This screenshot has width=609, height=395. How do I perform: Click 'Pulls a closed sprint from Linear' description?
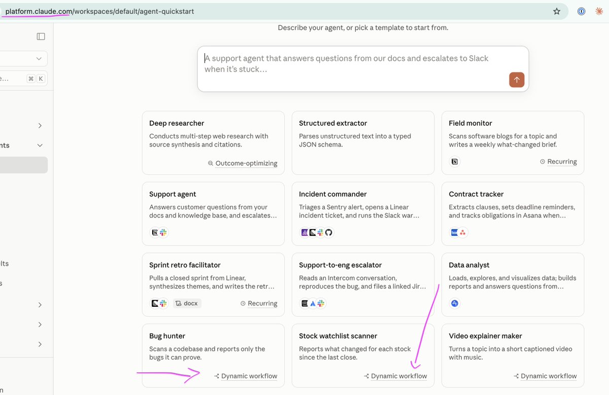[212, 282]
